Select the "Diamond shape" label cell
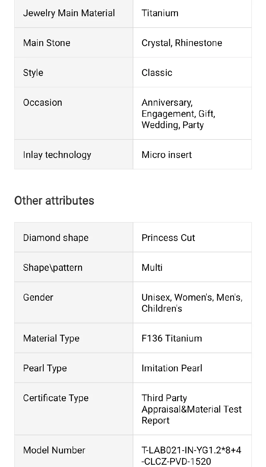The image size is (266, 467). (56, 238)
